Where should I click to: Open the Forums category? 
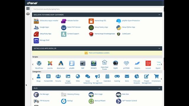[58, 78]
